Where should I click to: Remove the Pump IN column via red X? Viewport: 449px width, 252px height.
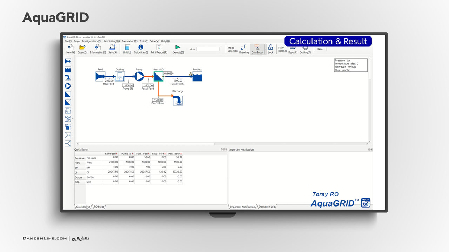click(x=133, y=154)
